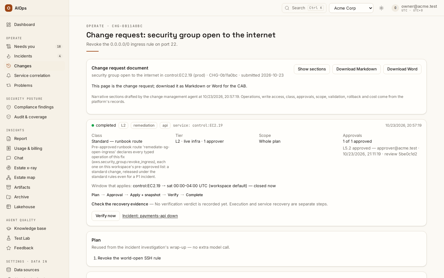
Task: Click the '1 of 1 approved' value
Action: 357,141
